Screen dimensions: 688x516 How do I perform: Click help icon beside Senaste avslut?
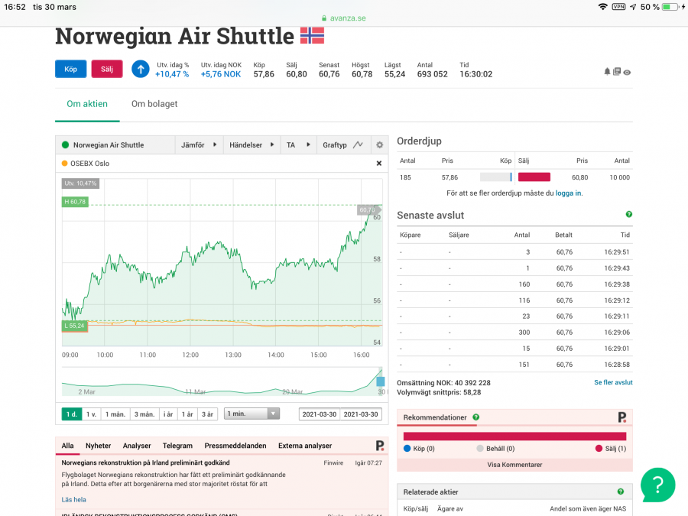coord(629,215)
